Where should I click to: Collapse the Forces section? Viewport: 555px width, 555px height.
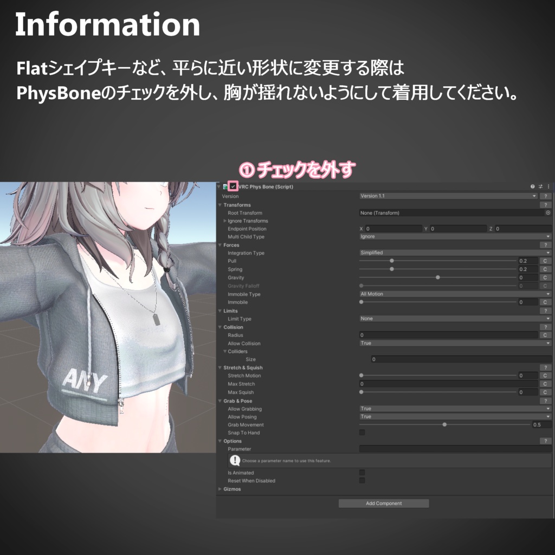click(220, 245)
